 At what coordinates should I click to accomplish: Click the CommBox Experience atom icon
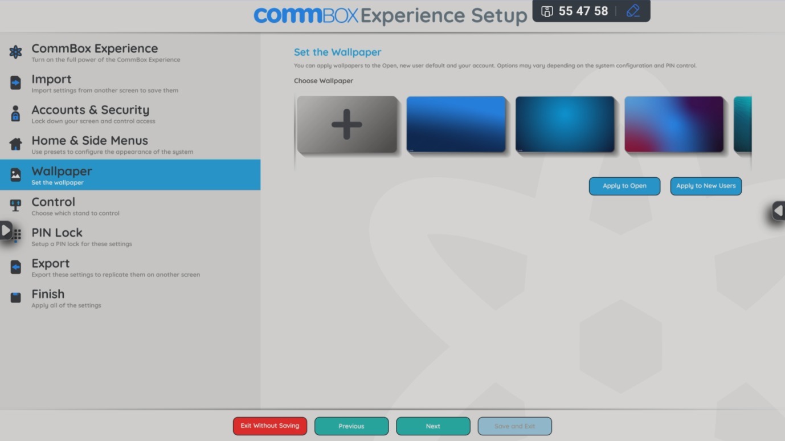tap(15, 52)
